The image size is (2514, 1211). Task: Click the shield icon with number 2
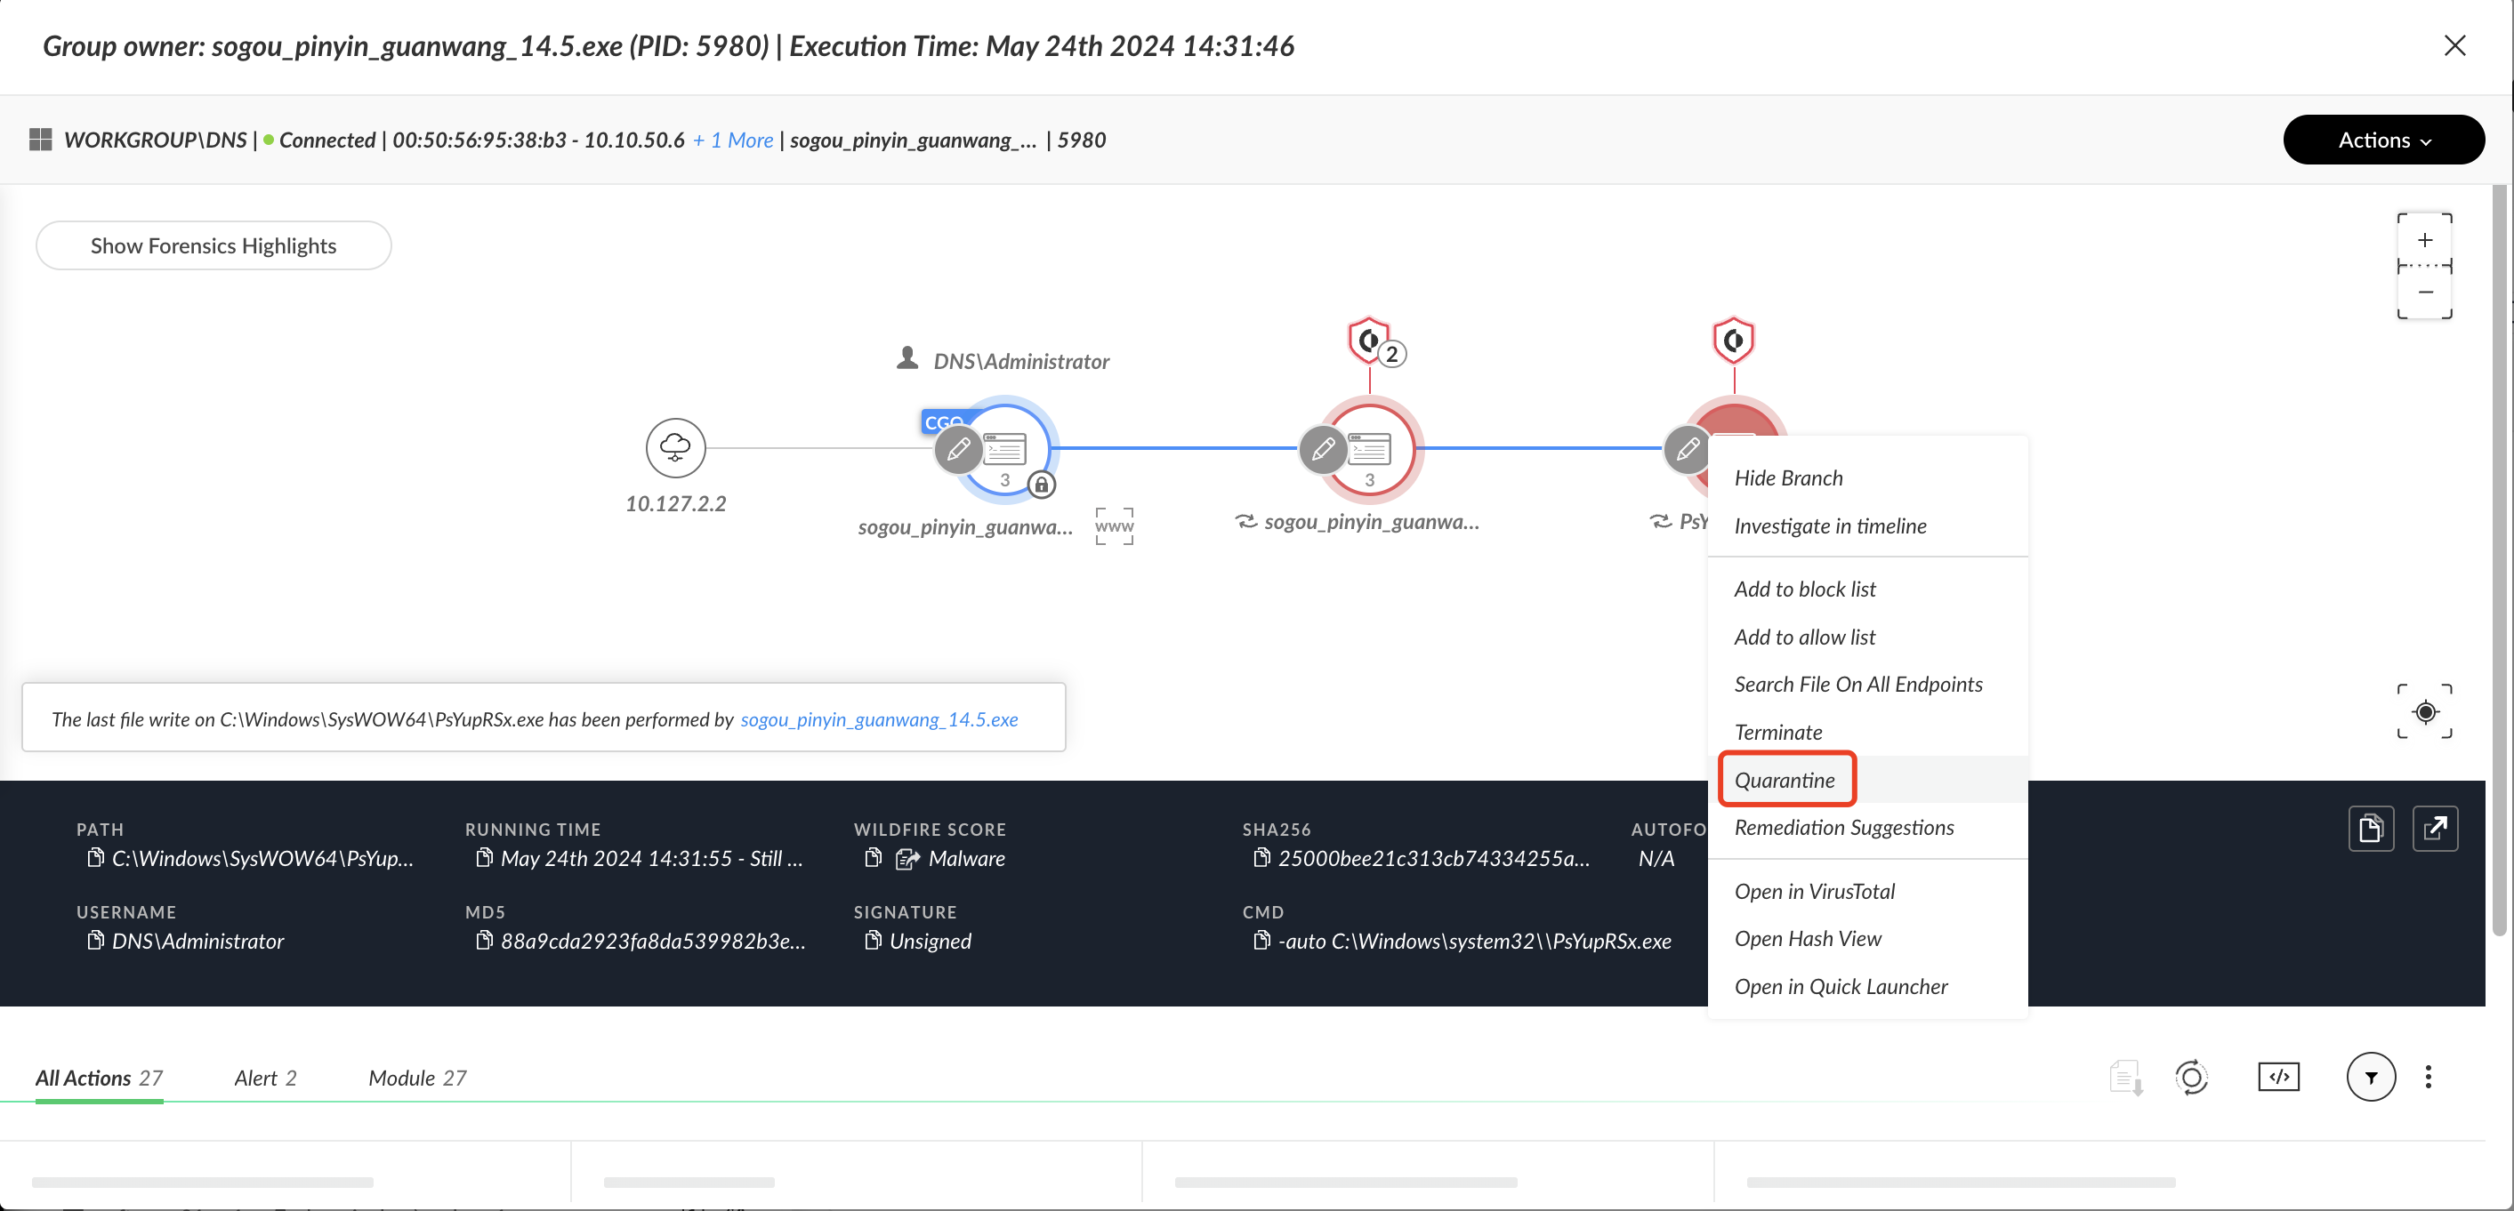point(1373,340)
